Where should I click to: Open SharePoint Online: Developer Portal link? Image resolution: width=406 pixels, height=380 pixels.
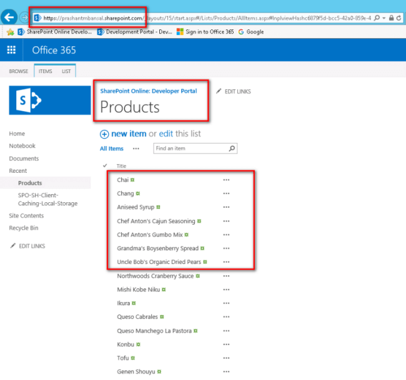coord(149,91)
